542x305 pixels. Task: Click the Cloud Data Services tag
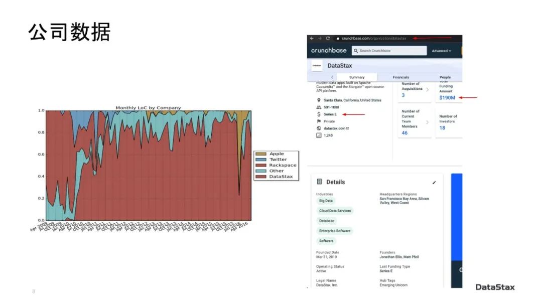tap(335, 211)
